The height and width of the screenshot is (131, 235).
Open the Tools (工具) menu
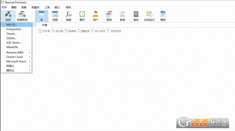(x=47, y=7)
